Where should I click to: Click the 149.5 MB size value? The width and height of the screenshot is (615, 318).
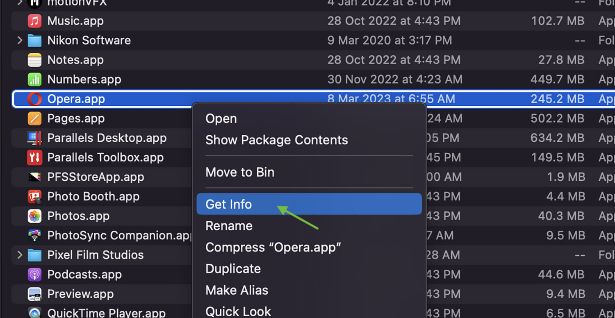[558, 157]
